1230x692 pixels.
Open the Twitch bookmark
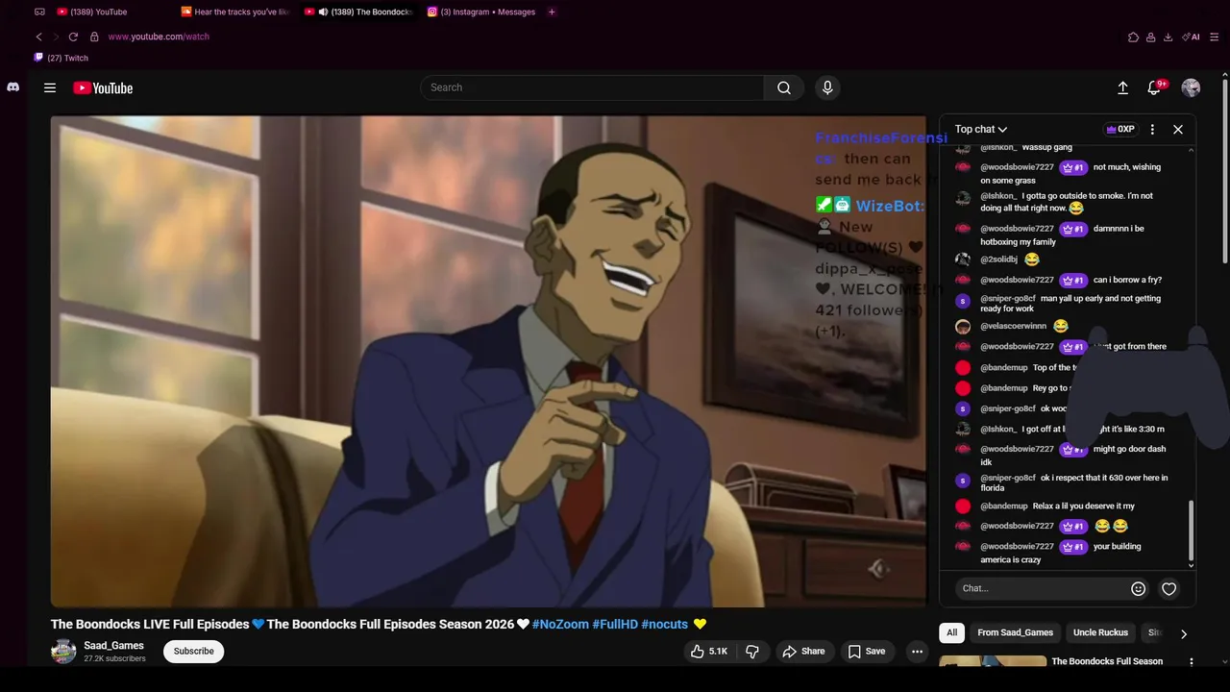pos(61,58)
